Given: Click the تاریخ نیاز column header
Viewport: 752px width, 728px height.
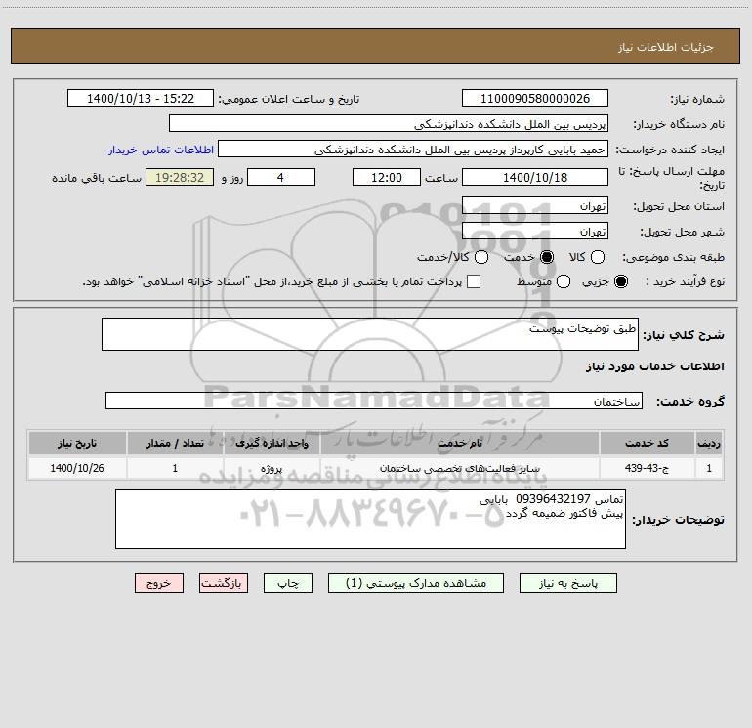Looking at the screenshot, I should pos(77,443).
